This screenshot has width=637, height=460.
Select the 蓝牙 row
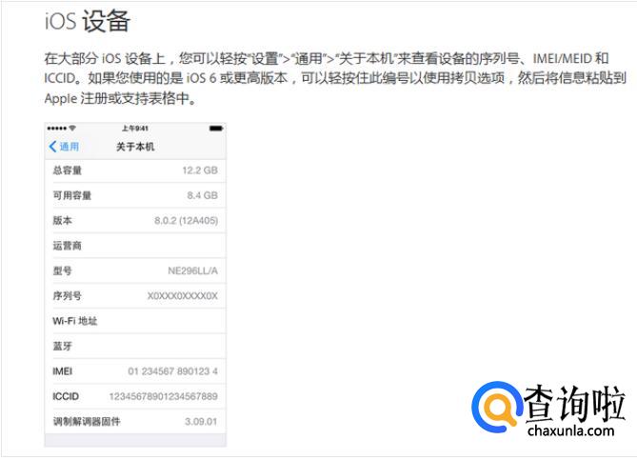135,347
